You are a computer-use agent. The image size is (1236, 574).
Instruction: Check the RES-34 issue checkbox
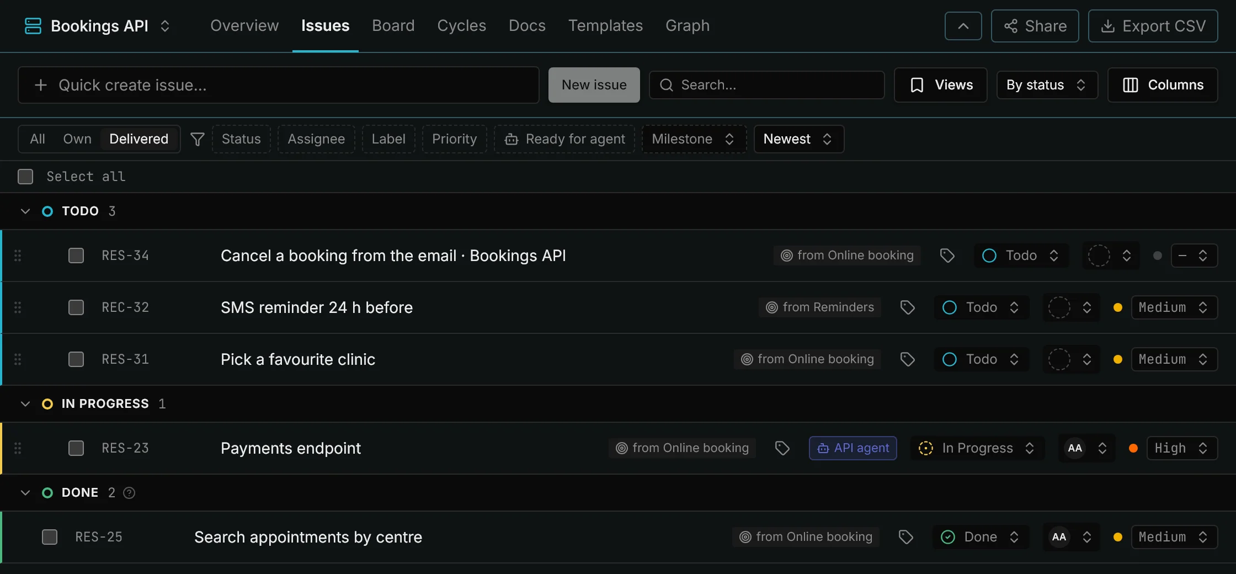coord(76,256)
